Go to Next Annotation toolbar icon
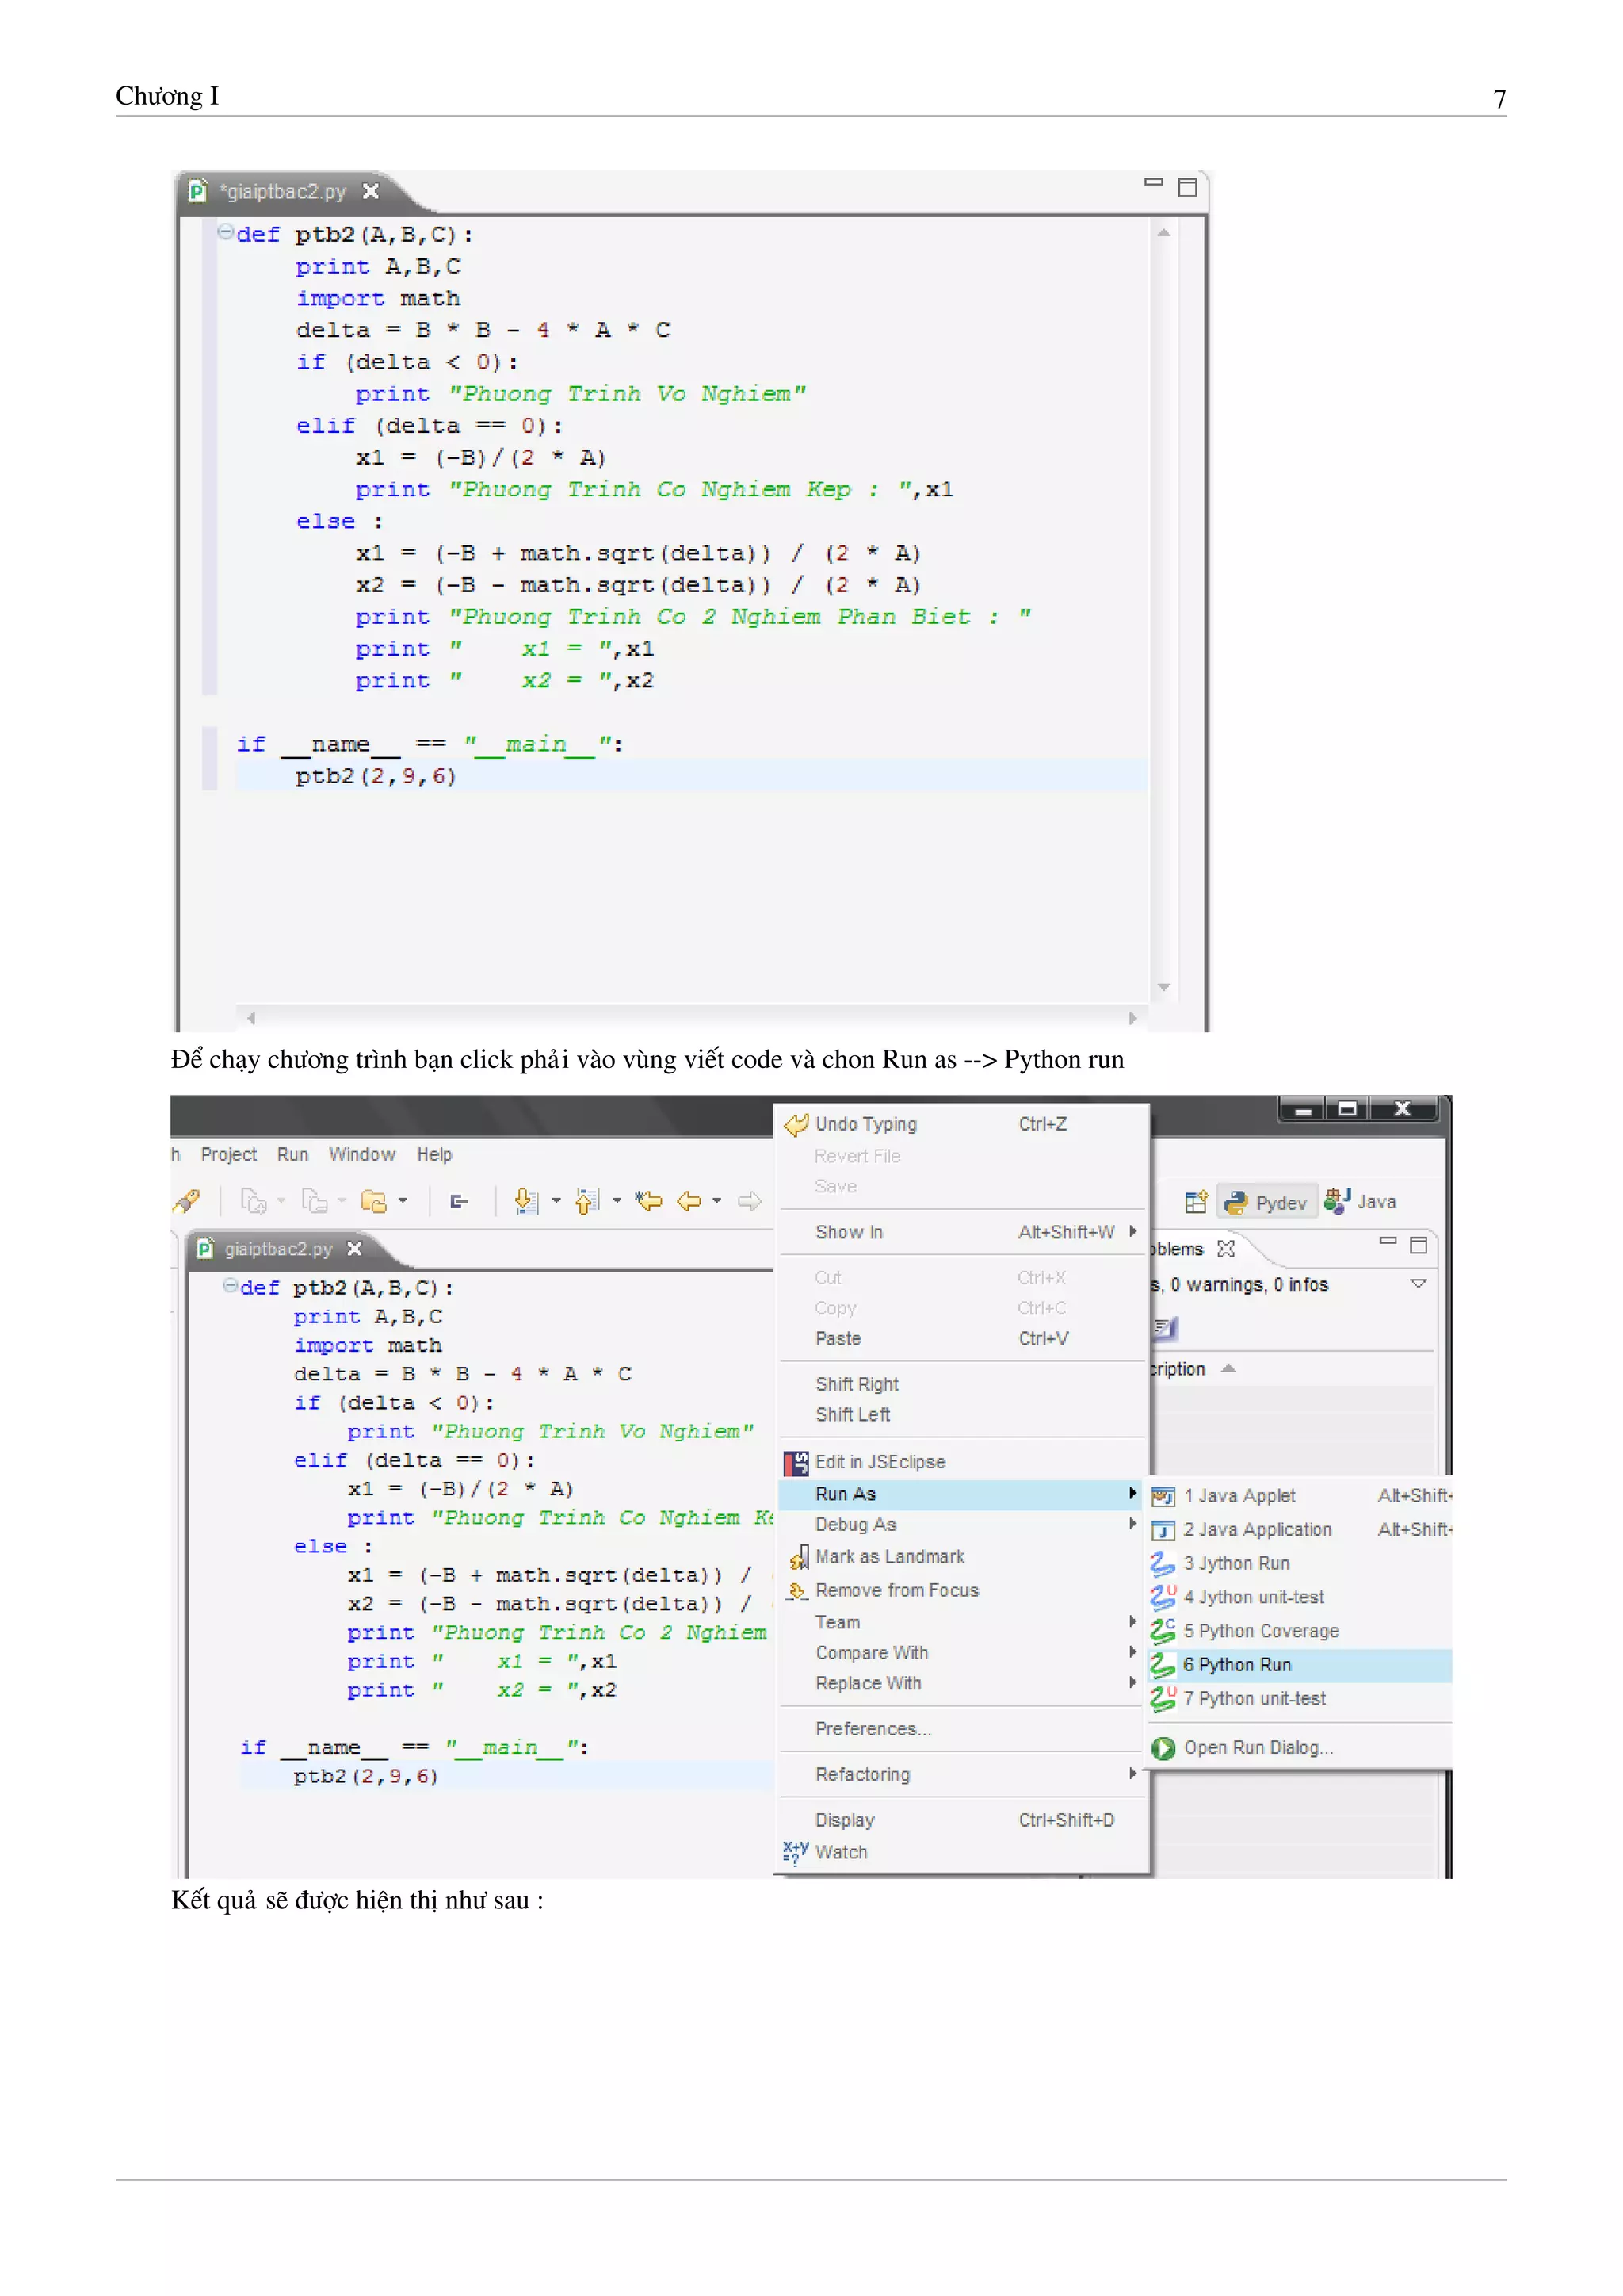This screenshot has height=2296, width=1623. (525, 1201)
